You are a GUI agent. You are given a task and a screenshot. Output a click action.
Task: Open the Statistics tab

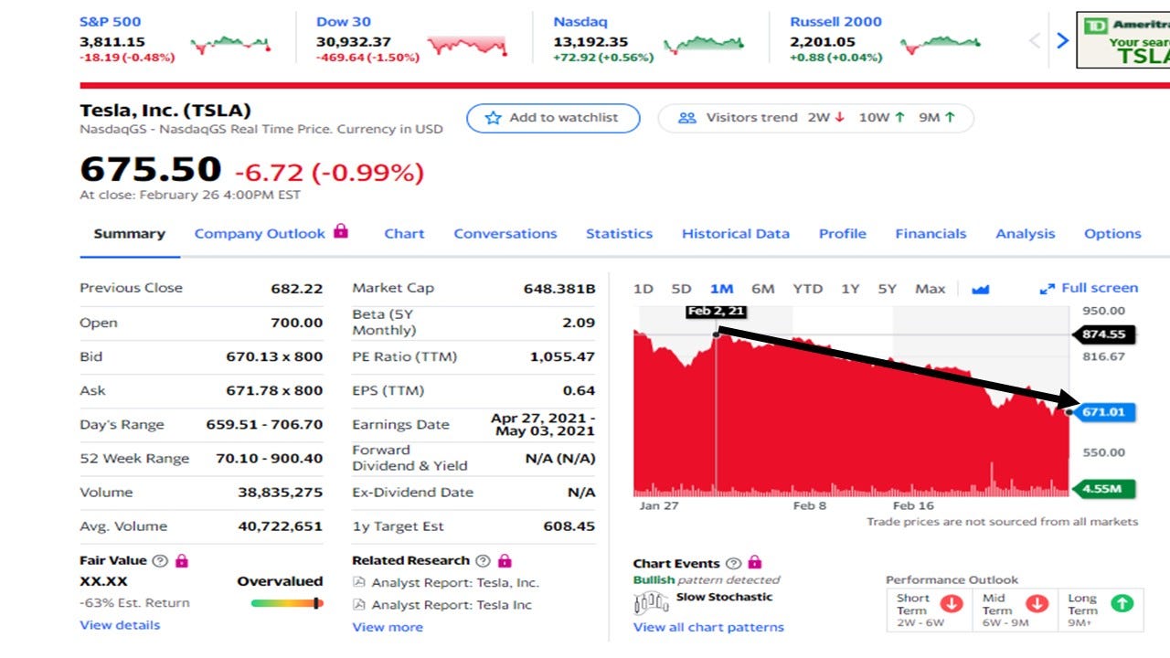tap(619, 234)
